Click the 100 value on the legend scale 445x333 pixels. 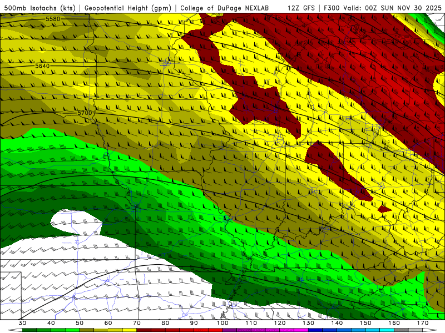point(222,323)
